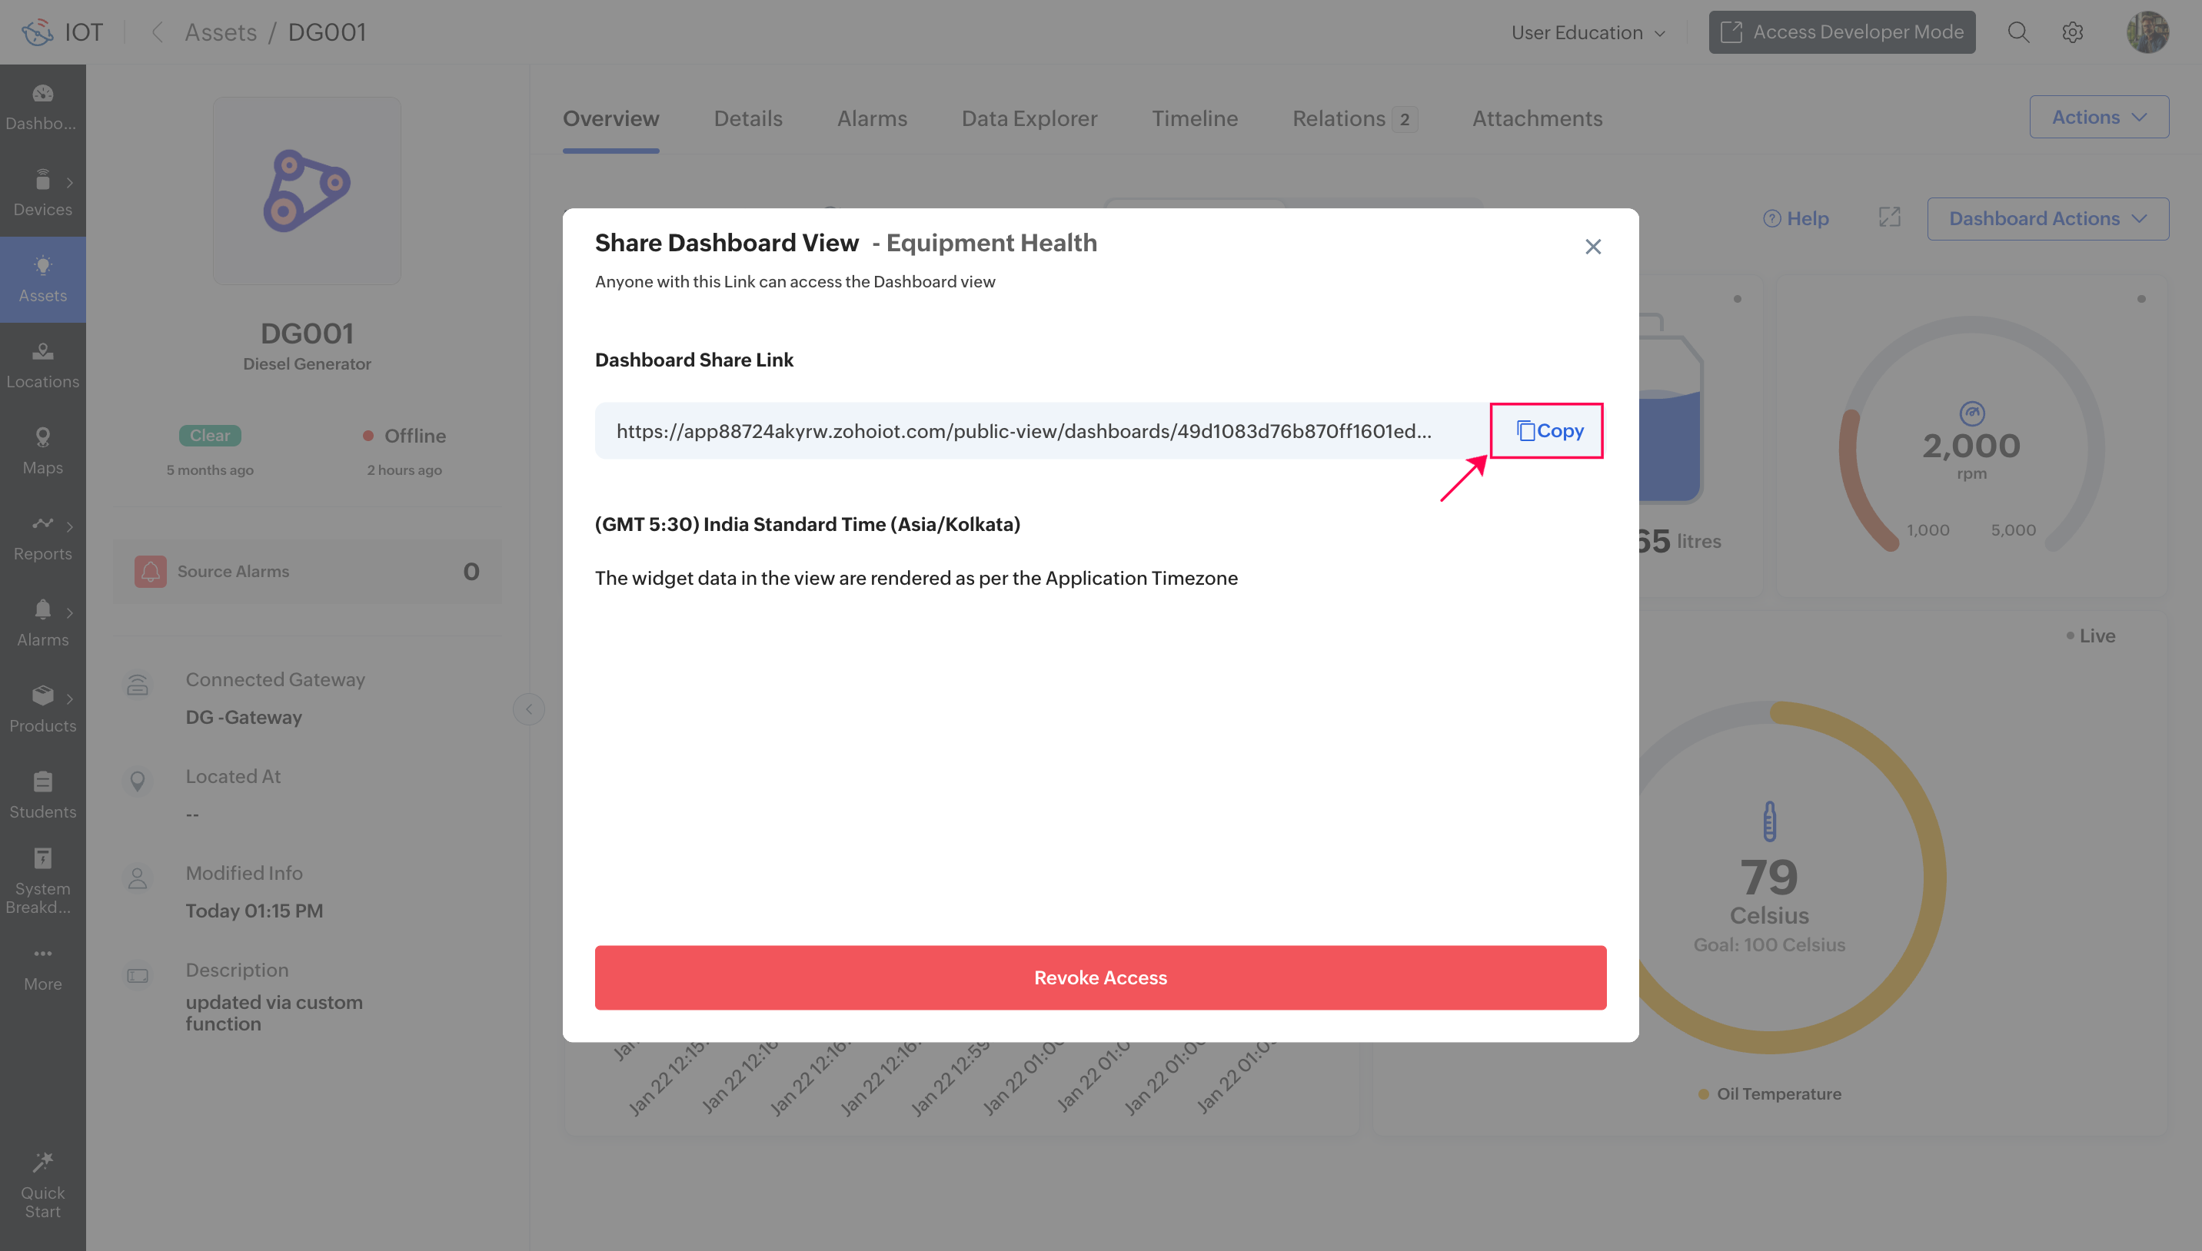Screen dimensions: 2202x1251
Task: Click Access Developer Mode button
Action: pyautogui.click(x=1841, y=32)
